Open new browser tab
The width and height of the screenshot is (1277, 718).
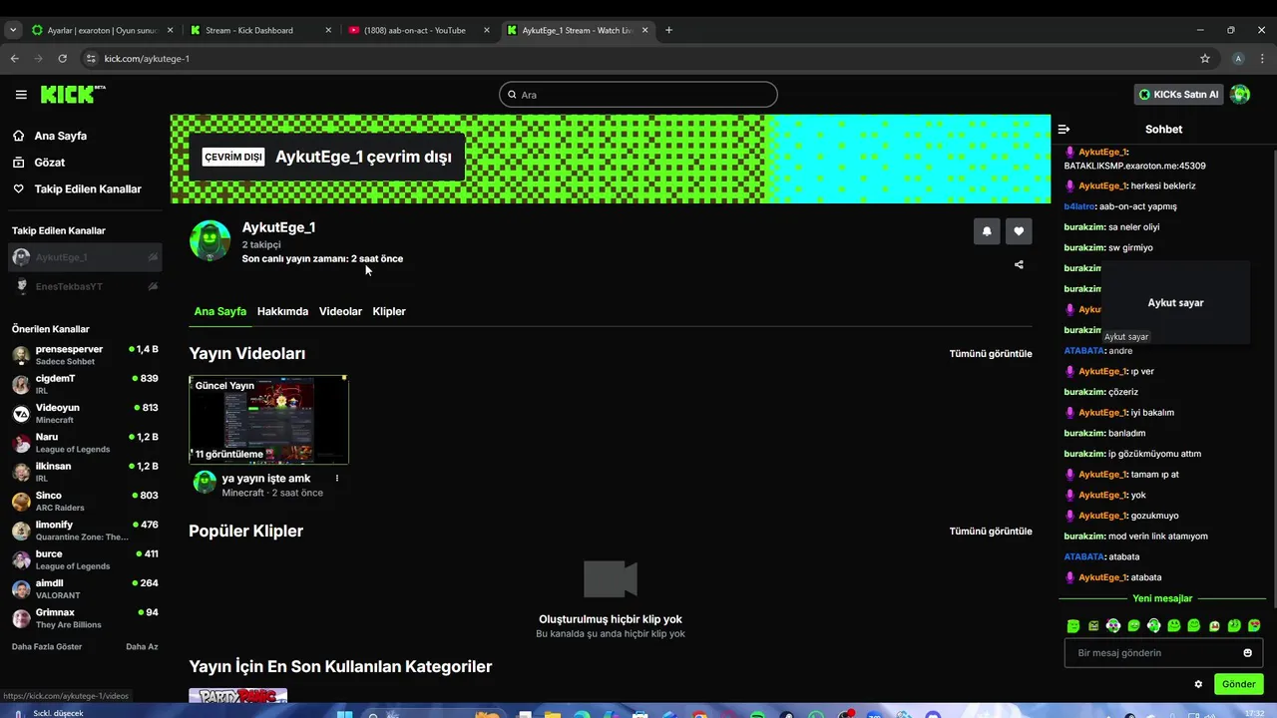[x=668, y=30]
